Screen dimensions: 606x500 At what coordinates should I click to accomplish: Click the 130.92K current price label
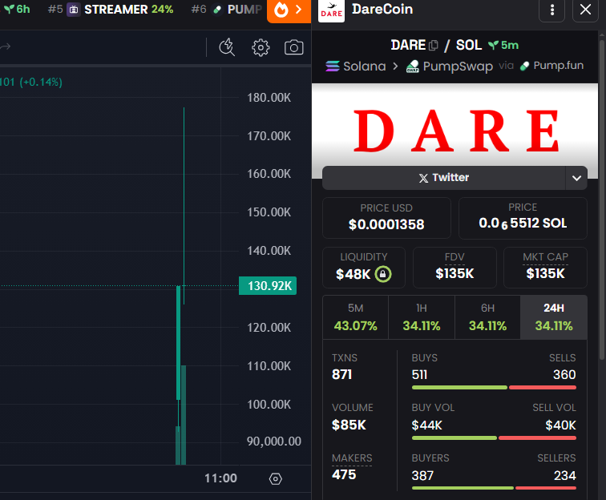(x=268, y=286)
